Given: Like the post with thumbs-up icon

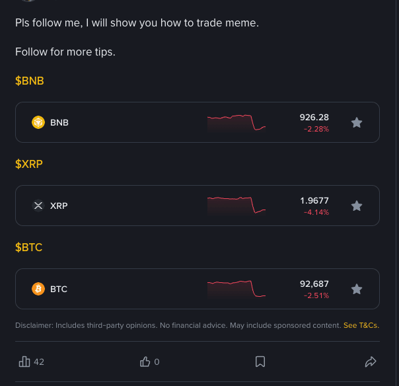Looking at the screenshot, I should tap(145, 362).
